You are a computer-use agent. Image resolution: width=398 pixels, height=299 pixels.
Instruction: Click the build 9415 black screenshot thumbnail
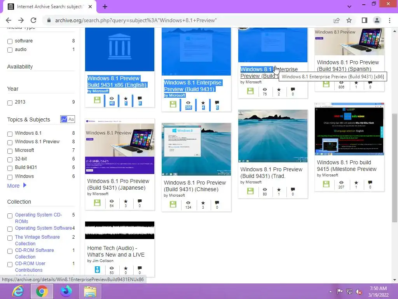coord(349,129)
